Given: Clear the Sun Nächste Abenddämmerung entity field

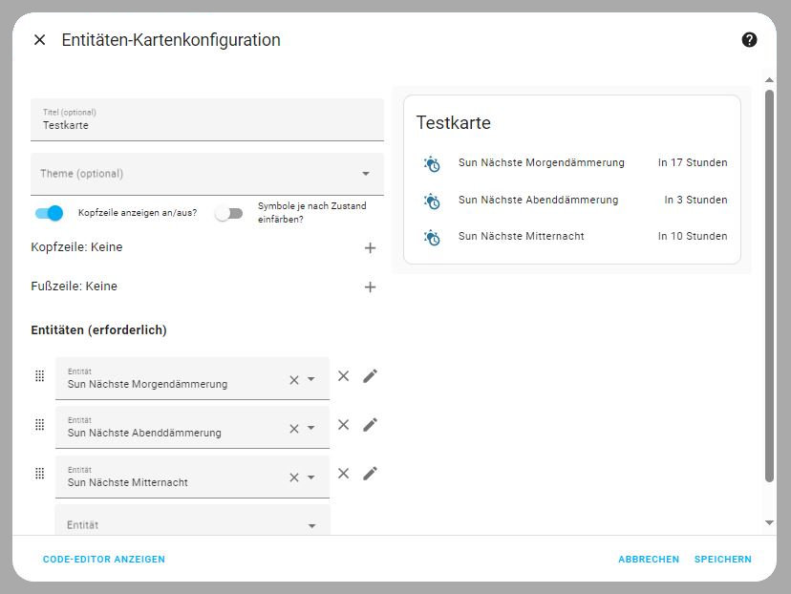Looking at the screenshot, I should [294, 429].
